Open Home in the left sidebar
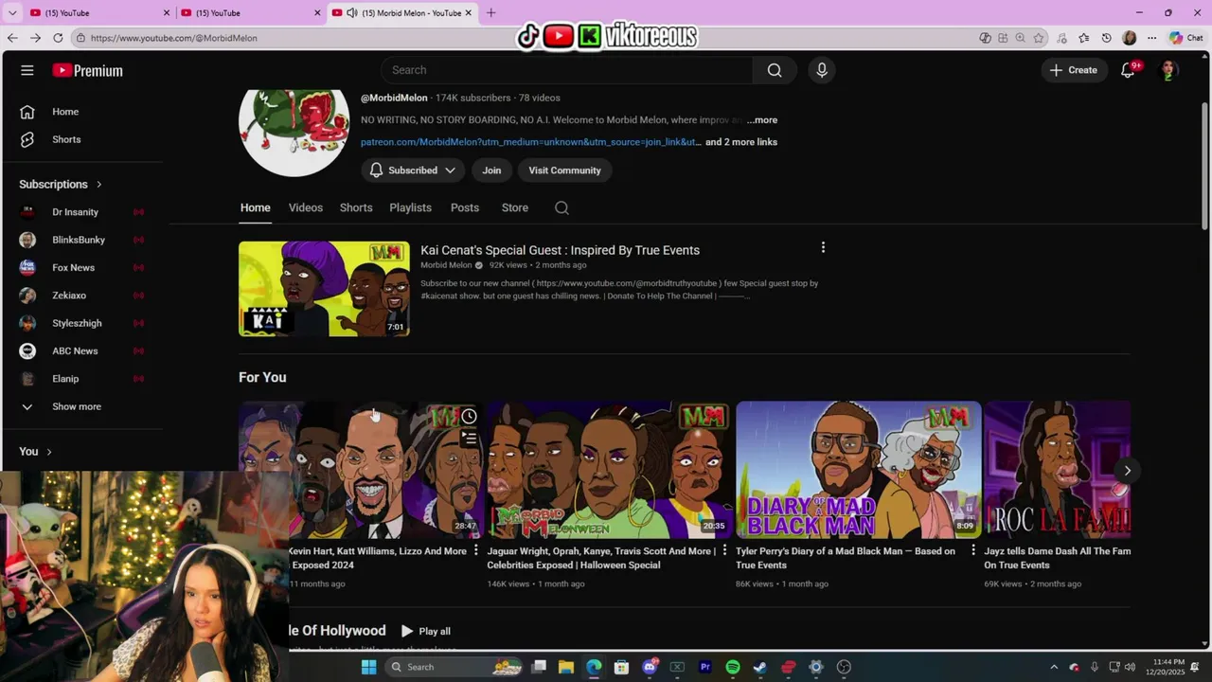Viewport: 1212px width, 682px height. (x=65, y=112)
